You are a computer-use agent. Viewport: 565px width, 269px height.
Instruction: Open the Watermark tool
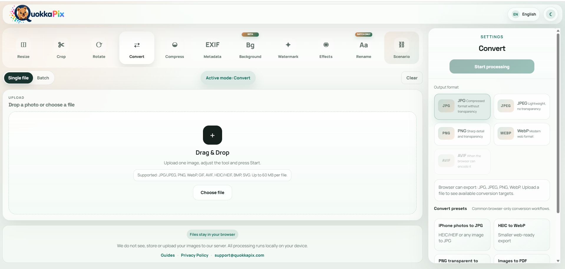point(288,48)
